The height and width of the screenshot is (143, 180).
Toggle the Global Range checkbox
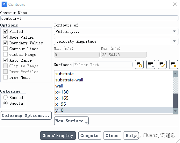tap(5, 54)
